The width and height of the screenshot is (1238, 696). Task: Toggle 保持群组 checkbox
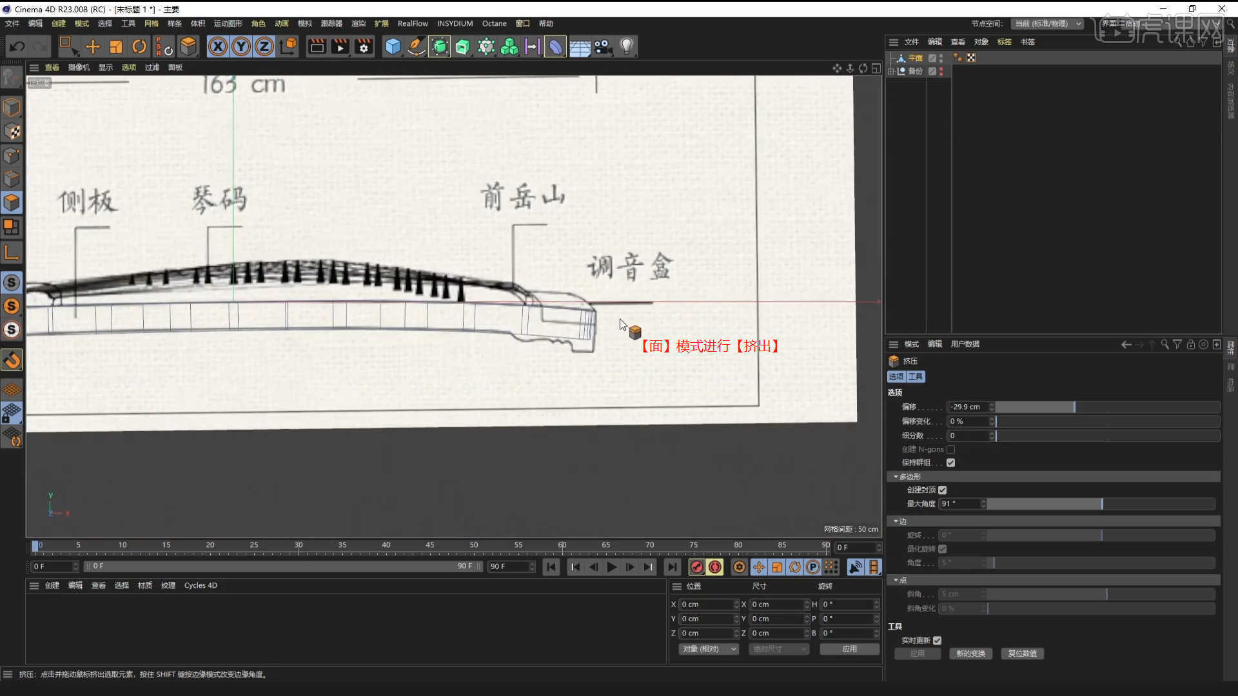pos(950,463)
